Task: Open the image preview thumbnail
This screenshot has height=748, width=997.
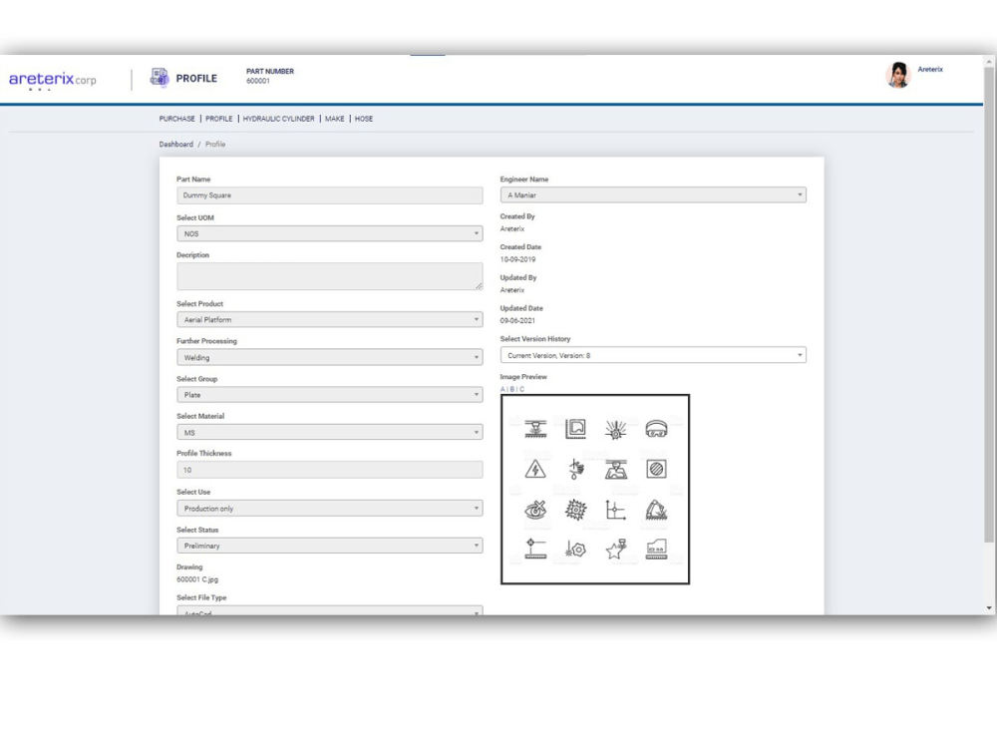Action: tap(594, 489)
